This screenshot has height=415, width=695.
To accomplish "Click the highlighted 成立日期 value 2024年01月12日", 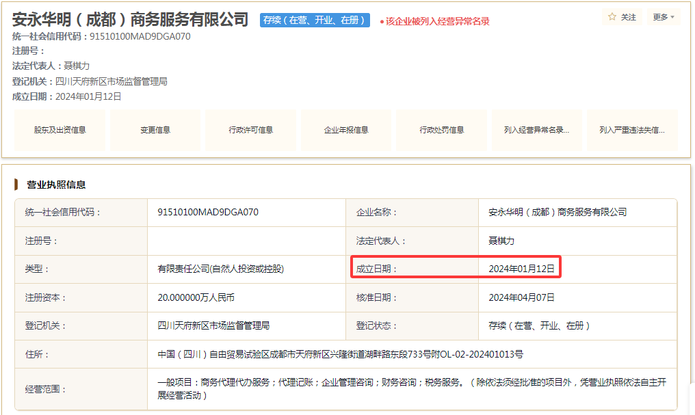I will 521,269.
